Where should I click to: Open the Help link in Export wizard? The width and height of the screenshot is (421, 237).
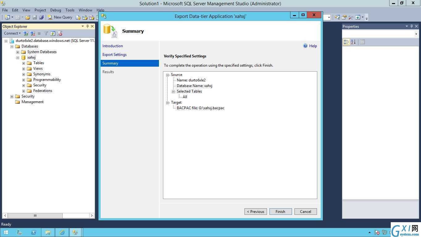point(313,46)
